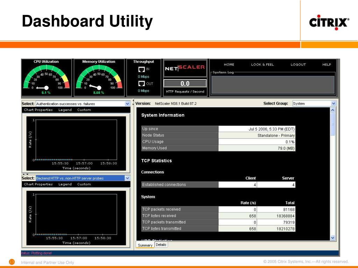Click the '79.0 (MB)' memory value
The height and width of the screenshot is (268, 358).
click(x=286, y=148)
